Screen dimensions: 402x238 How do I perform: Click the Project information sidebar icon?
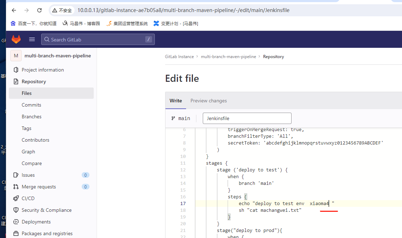click(16, 70)
